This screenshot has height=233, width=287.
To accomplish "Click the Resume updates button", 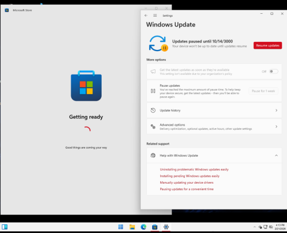I will coord(267,45).
